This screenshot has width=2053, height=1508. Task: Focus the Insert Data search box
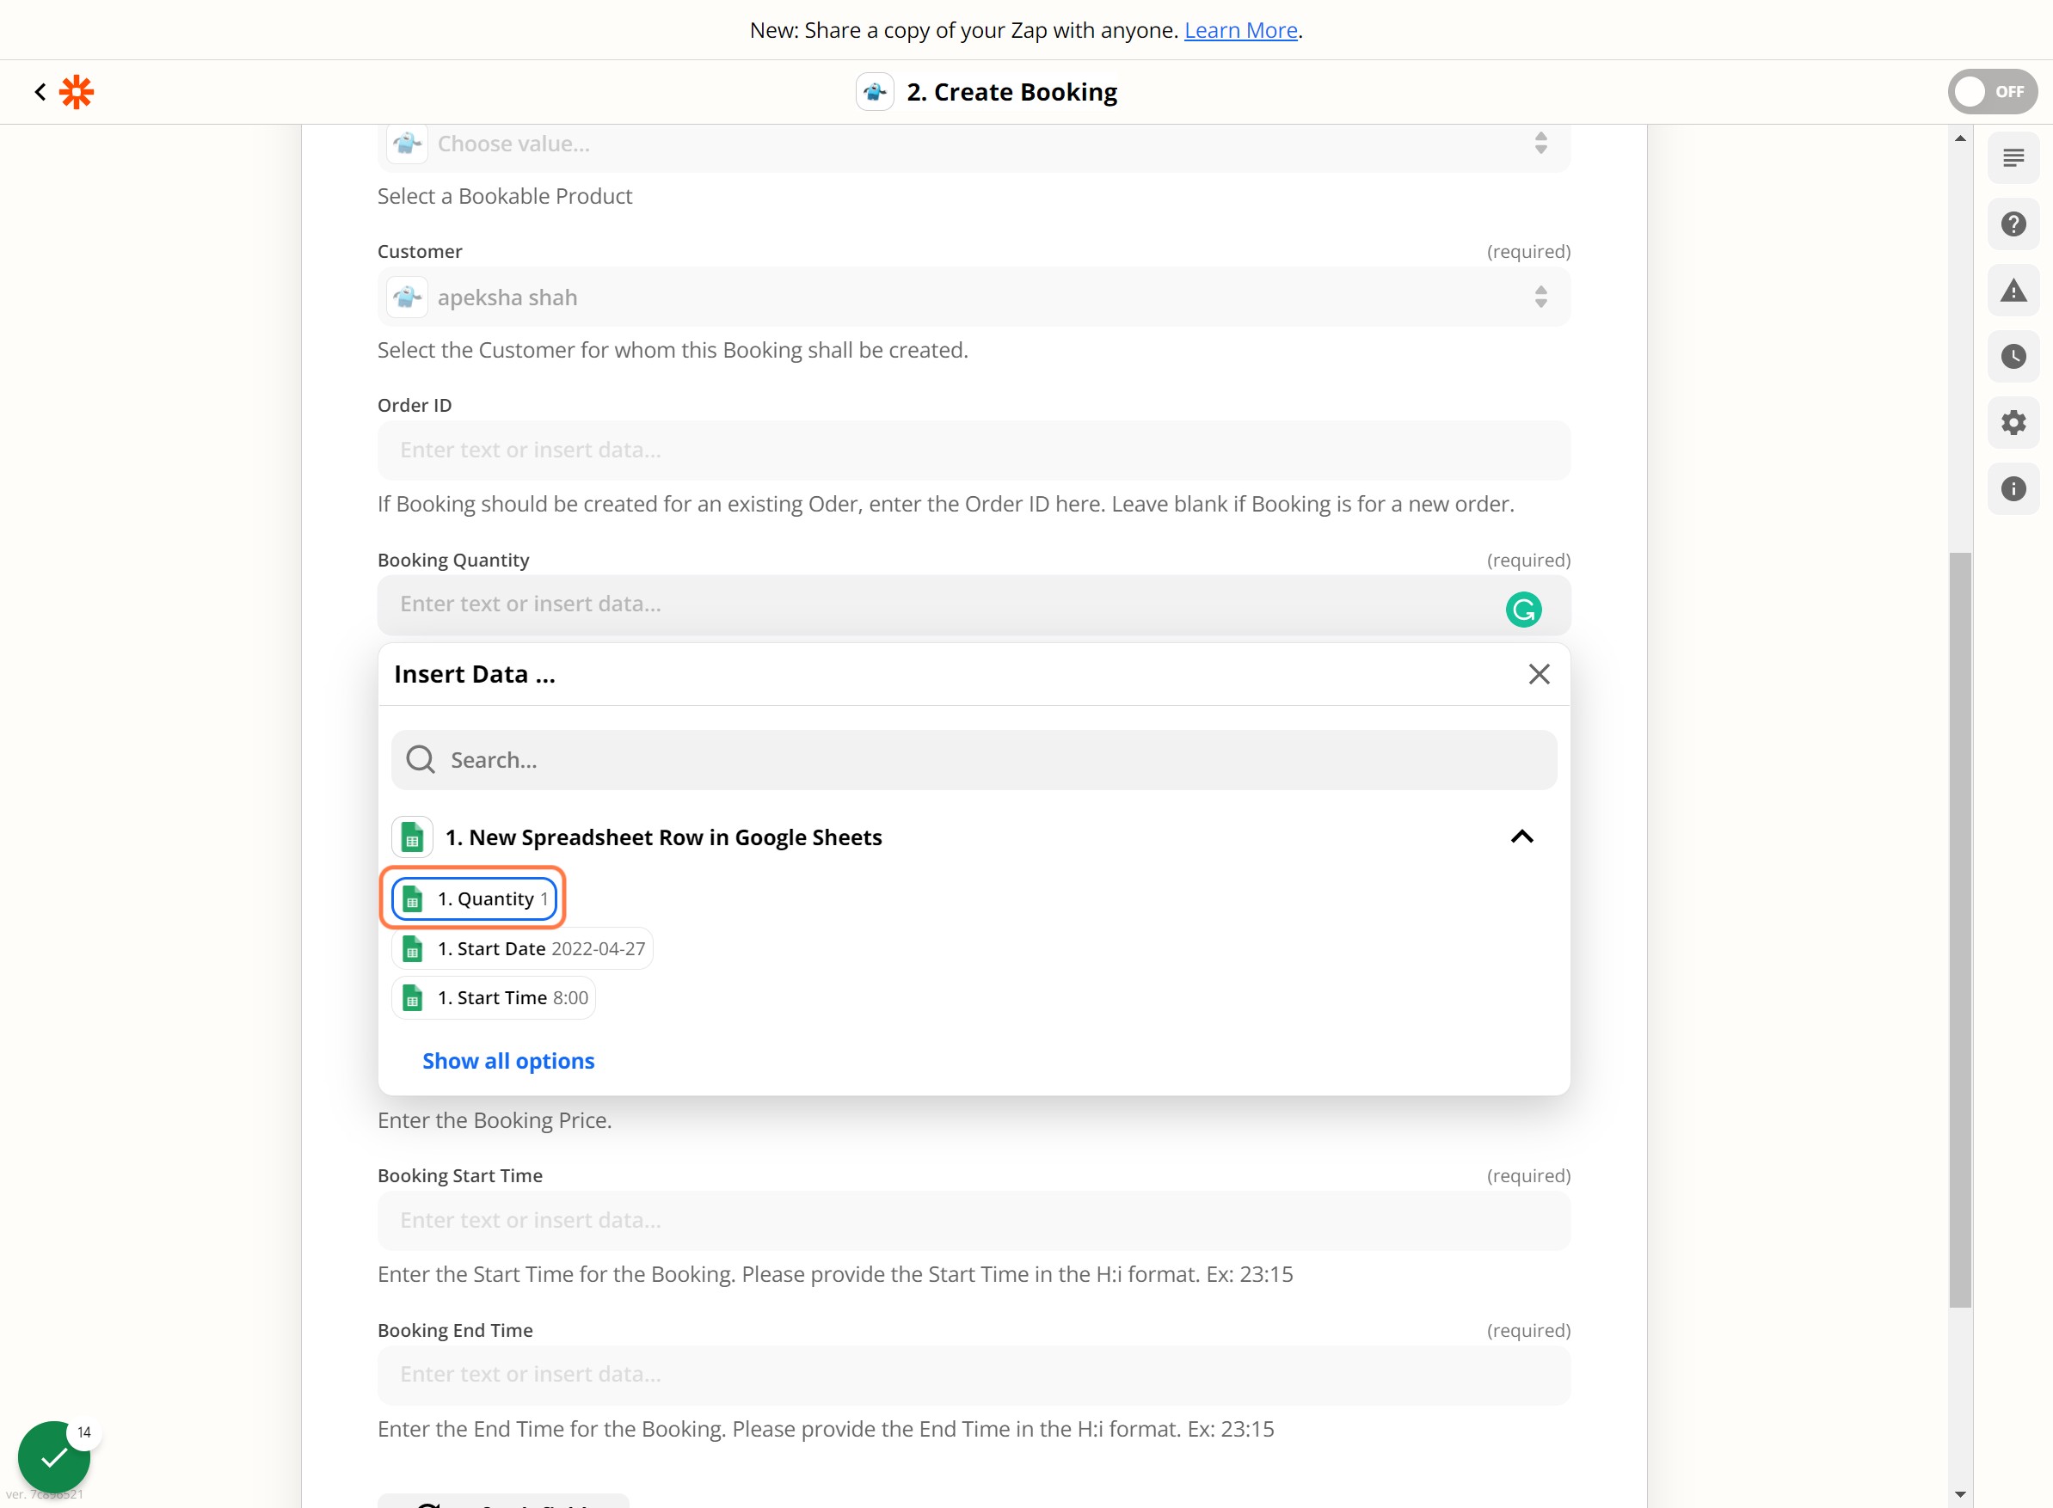(974, 759)
